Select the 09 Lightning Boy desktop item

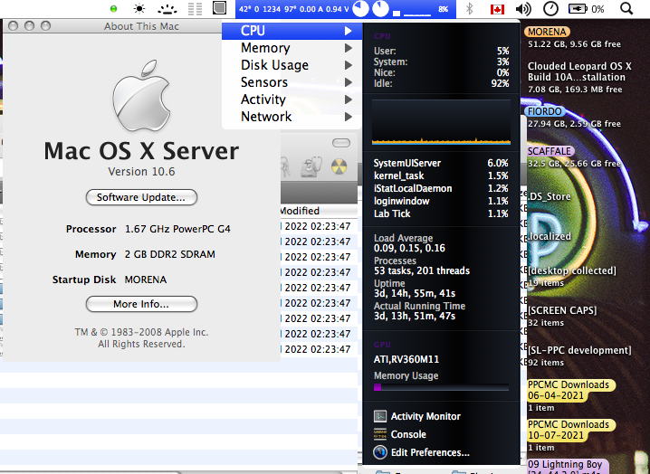pos(568,466)
